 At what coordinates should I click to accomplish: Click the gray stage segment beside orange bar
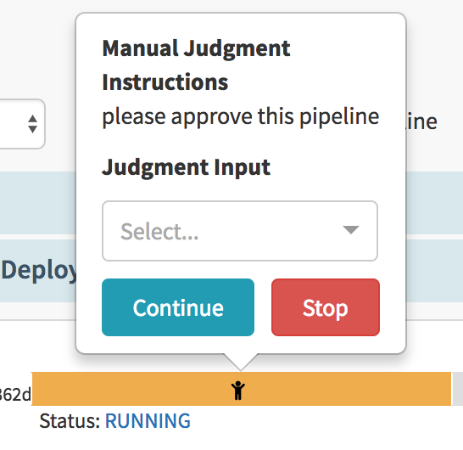pos(458,389)
